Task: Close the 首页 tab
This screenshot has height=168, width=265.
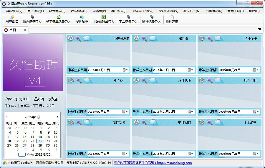Action: (25, 30)
